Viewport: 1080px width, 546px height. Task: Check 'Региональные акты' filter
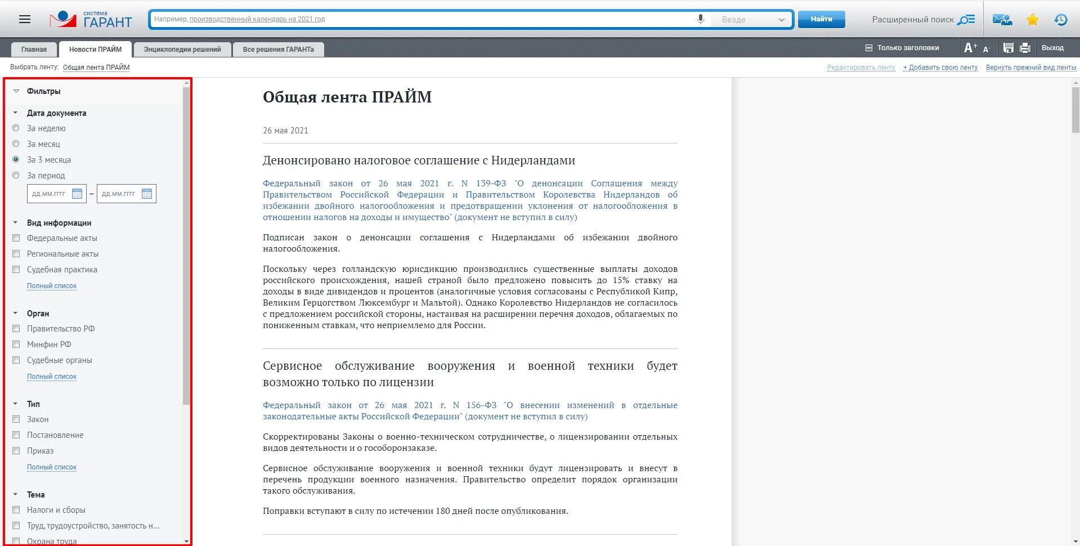[16, 253]
